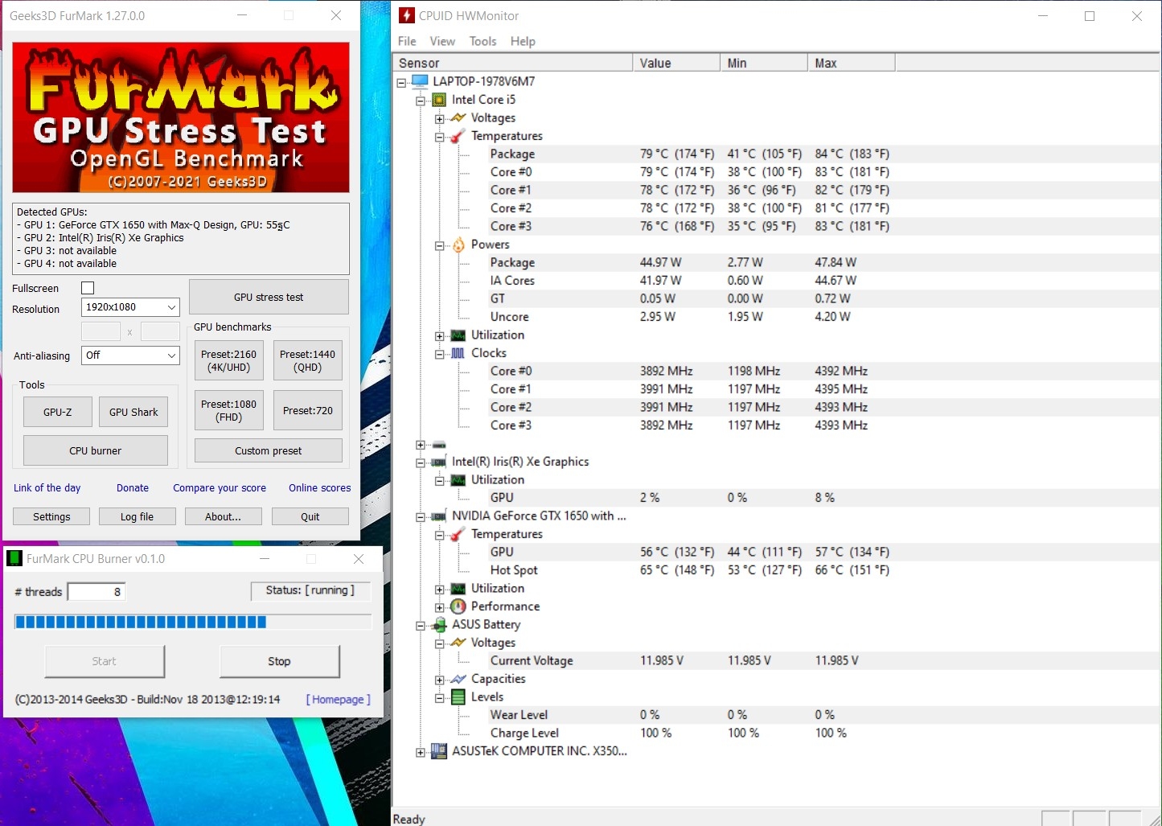This screenshot has width=1162, height=826.
Task: Click the Value column header
Action: pos(677,63)
